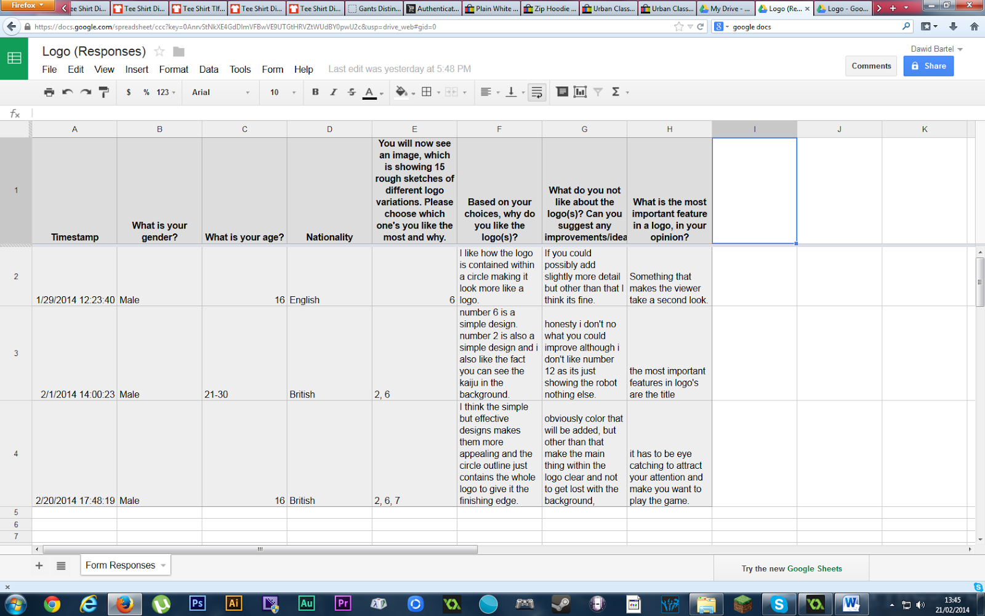Click the horizontal scrollbar of the sheet
The width and height of the screenshot is (985, 616).
tap(260, 549)
